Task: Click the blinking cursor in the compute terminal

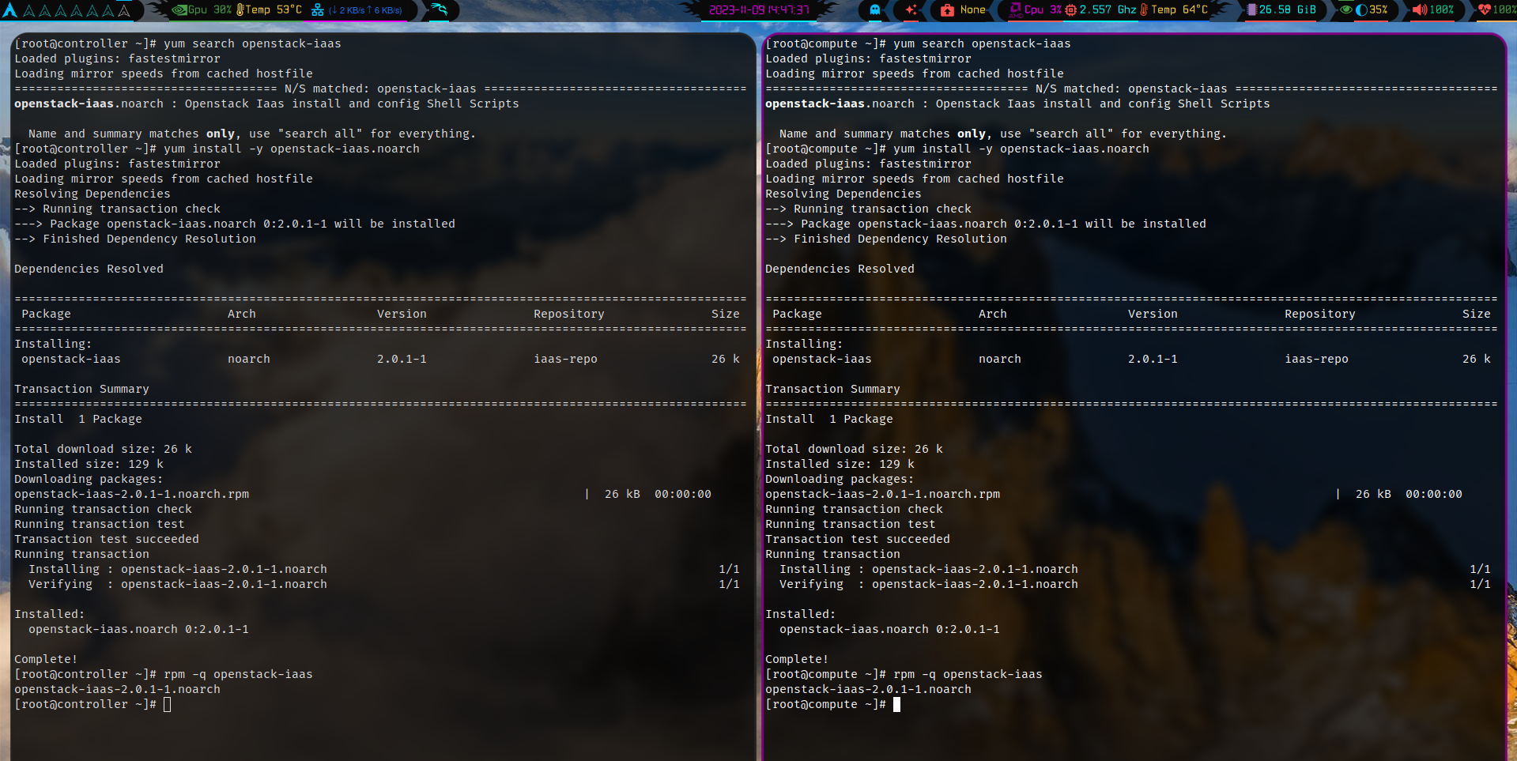Action: [x=896, y=704]
